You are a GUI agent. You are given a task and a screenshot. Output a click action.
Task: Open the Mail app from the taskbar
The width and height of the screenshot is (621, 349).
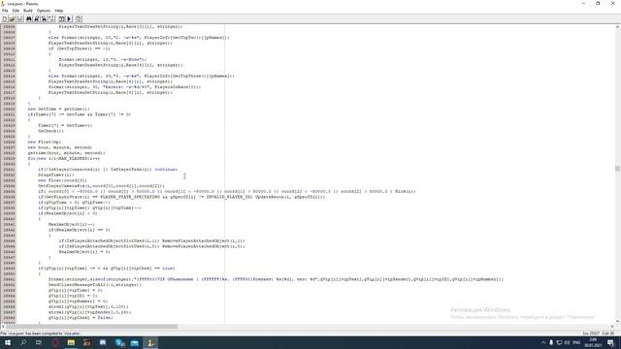coord(135,342)
